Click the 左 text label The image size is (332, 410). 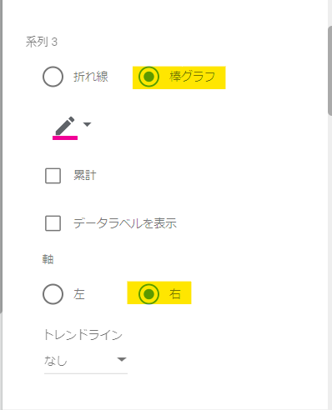click(79, 294)
